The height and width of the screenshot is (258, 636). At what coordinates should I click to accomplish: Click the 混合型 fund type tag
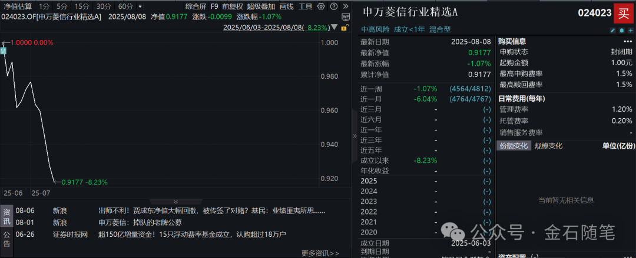(440, 29)
